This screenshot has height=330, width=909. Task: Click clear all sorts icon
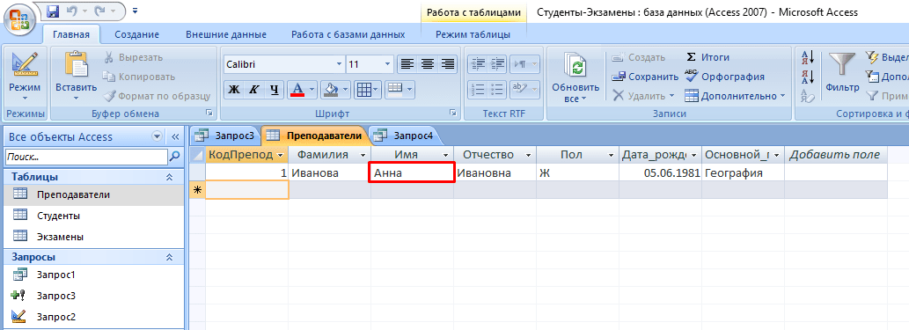(808, 96)
